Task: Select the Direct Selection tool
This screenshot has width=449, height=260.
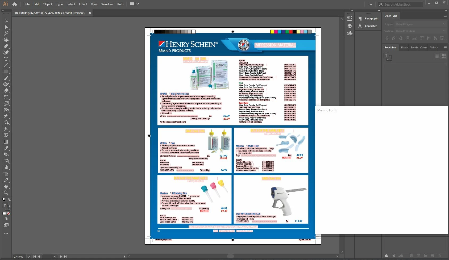Action: click(6, 27)
